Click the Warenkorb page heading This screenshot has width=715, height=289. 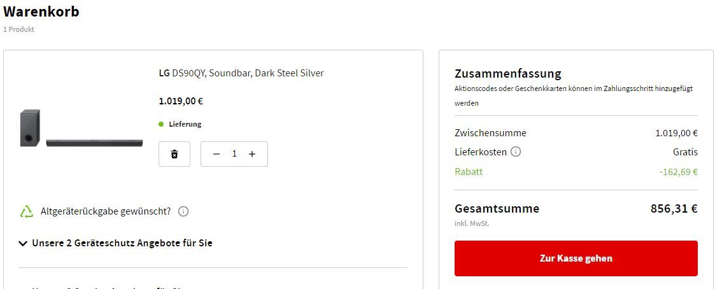pos(41,11)
